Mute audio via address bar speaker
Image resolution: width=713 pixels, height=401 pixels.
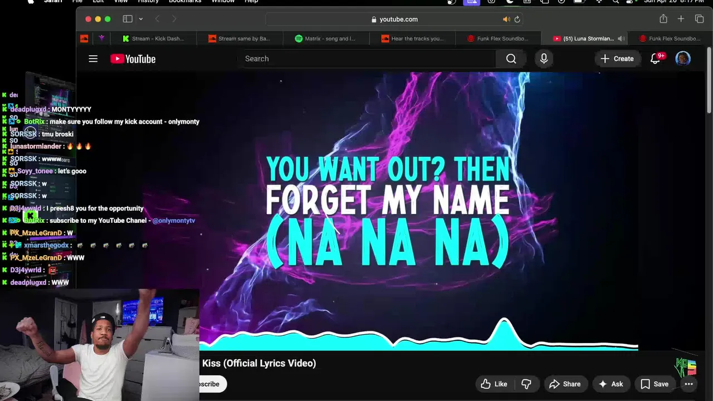pyautogui.click(x=506, y=19)
